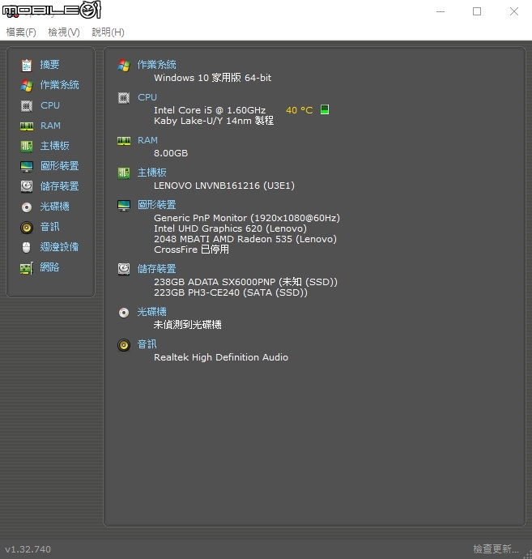The height and width of the screenshot is (559, 532).
Task: Click the 8.00GB RAM value
Action: tap(171, 153)
